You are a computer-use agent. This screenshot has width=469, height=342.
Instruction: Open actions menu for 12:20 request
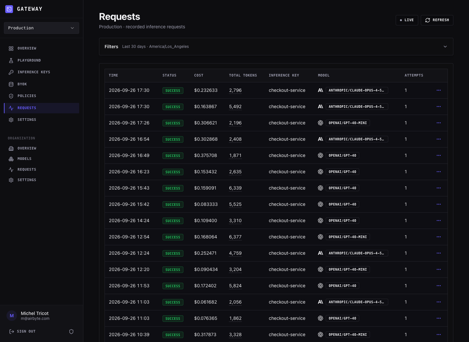[439, 269]
